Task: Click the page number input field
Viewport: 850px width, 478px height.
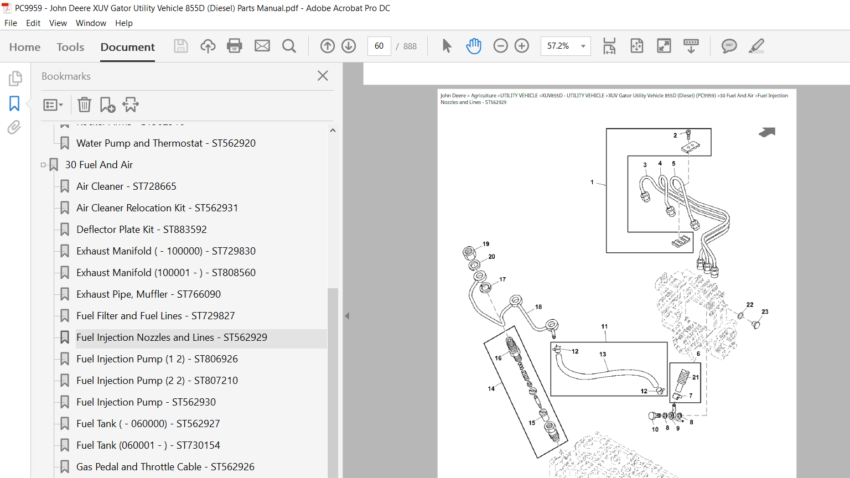Action: coord(379,46)
